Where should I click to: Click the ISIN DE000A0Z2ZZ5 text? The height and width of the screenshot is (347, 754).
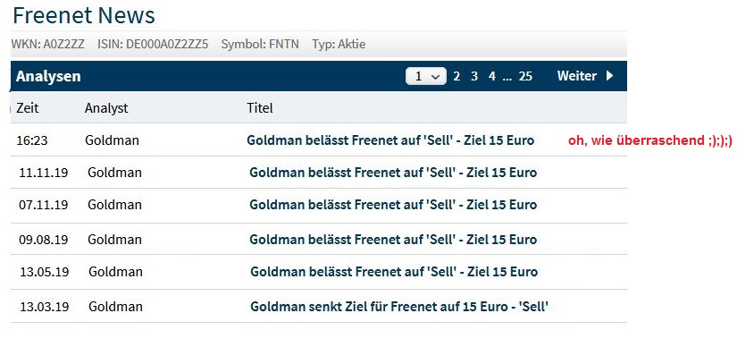pyautogui.click(x=153, y=45)
